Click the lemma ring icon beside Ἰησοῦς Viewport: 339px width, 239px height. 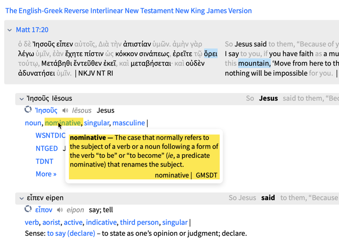[x=28, y=109]
